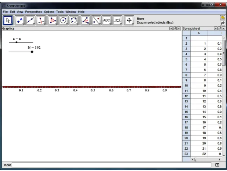Open the Tools menu
Image resolution: width=227 pixels, height=171 pixels.
point(60,12)
